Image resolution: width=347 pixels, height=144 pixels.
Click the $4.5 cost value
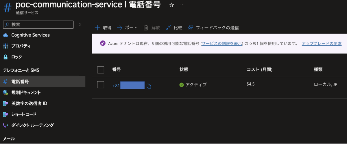coord(251,84)
